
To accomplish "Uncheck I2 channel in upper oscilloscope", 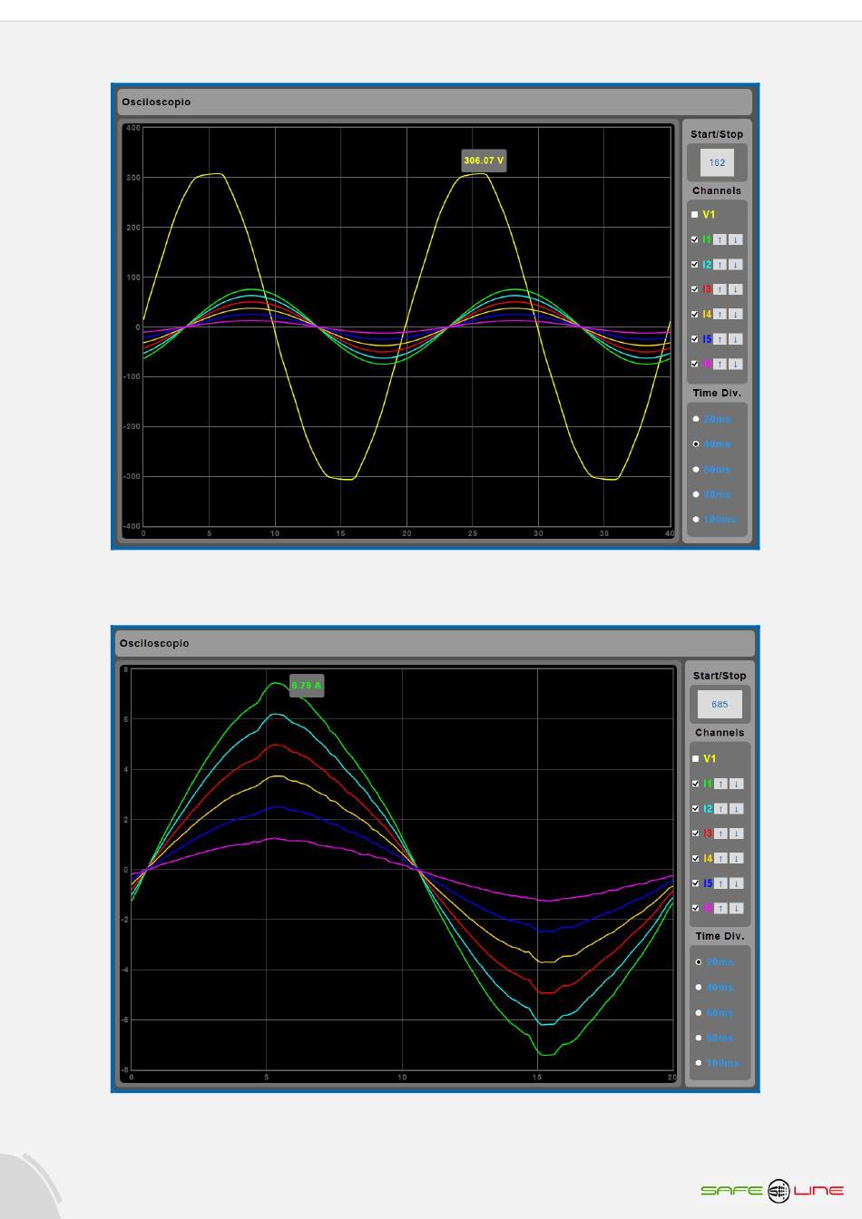I will 695,265.
